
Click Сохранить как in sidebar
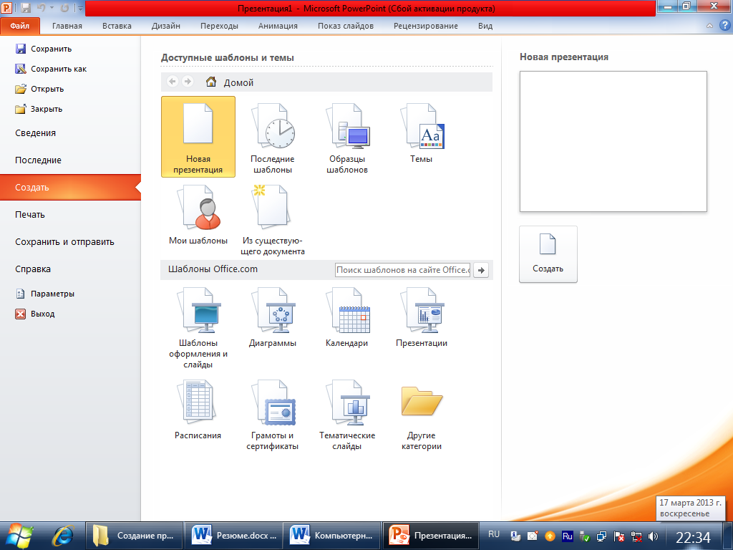click(51, 69)
